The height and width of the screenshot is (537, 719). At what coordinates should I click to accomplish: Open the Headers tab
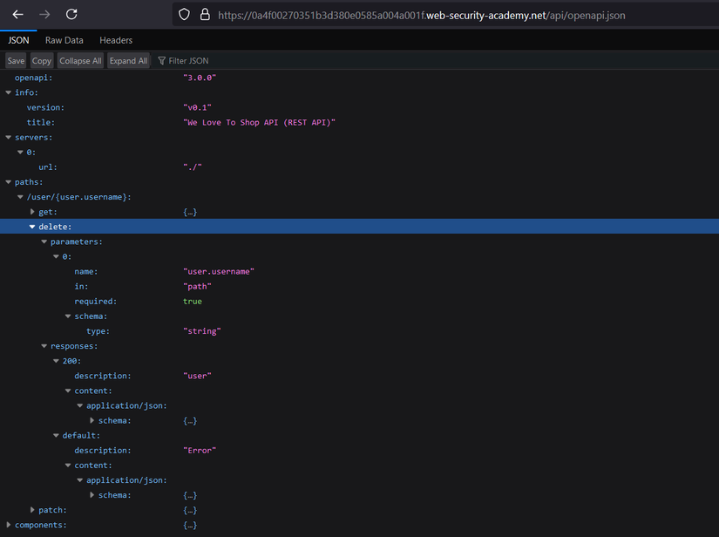(116, 40)
